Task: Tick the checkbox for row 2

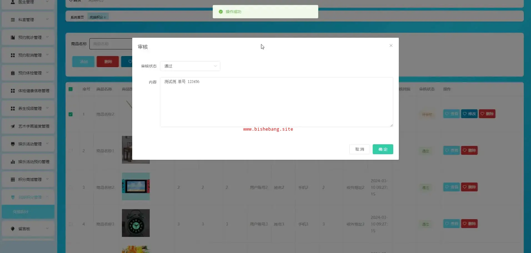Action: click(x=71, y=151)
